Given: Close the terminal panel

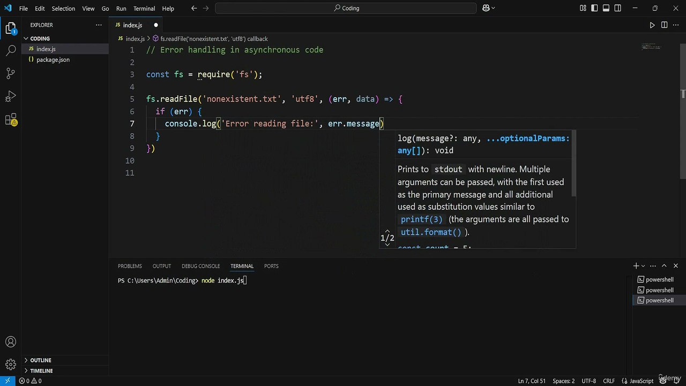Looking at the screenshot, I should pyautogui.click(x=676, y=265).
